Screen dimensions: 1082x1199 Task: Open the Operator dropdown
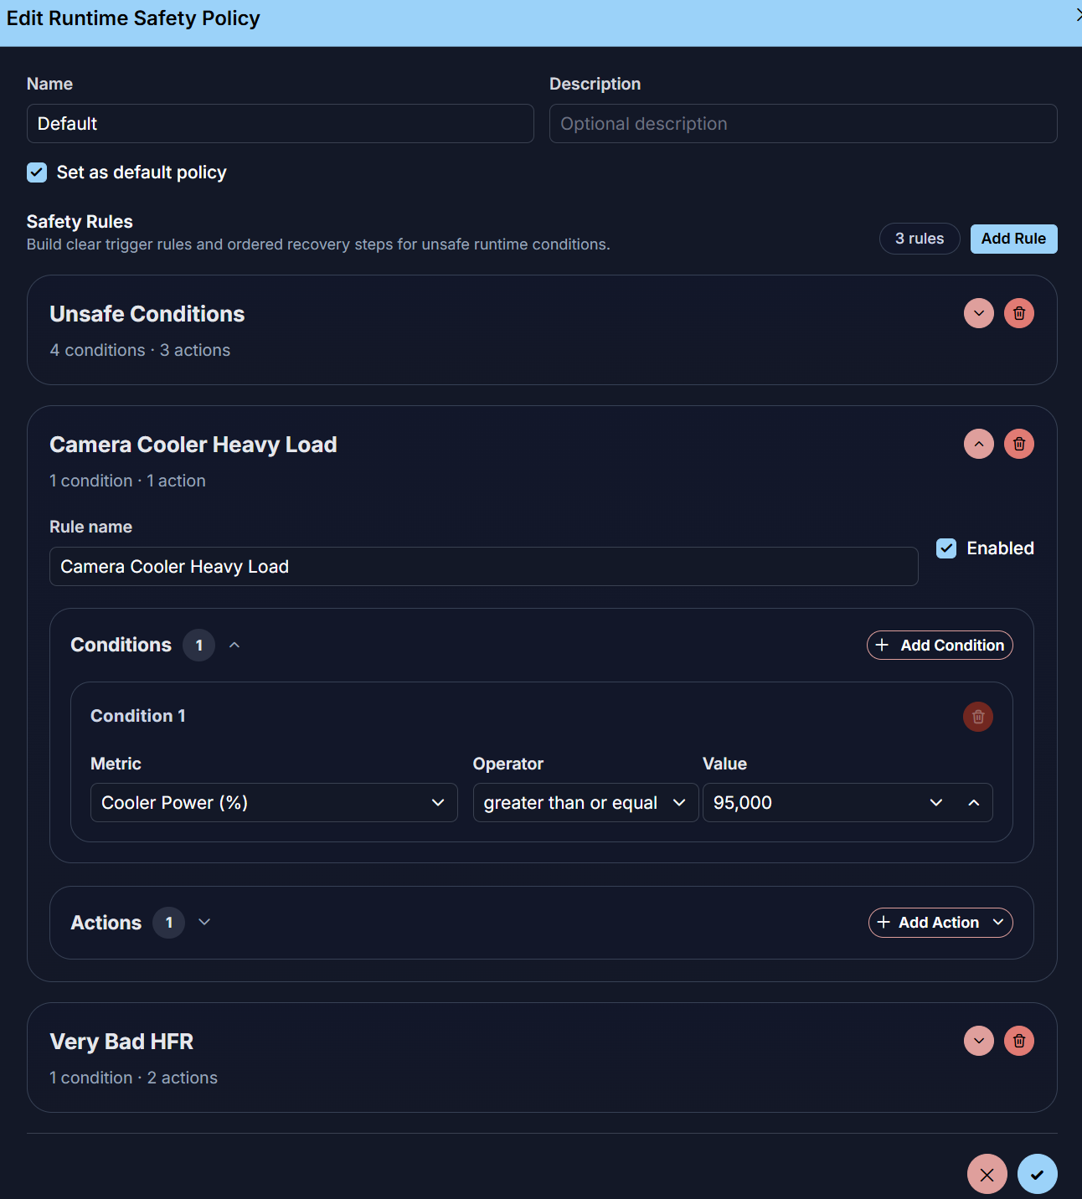(x=585, y=802)
